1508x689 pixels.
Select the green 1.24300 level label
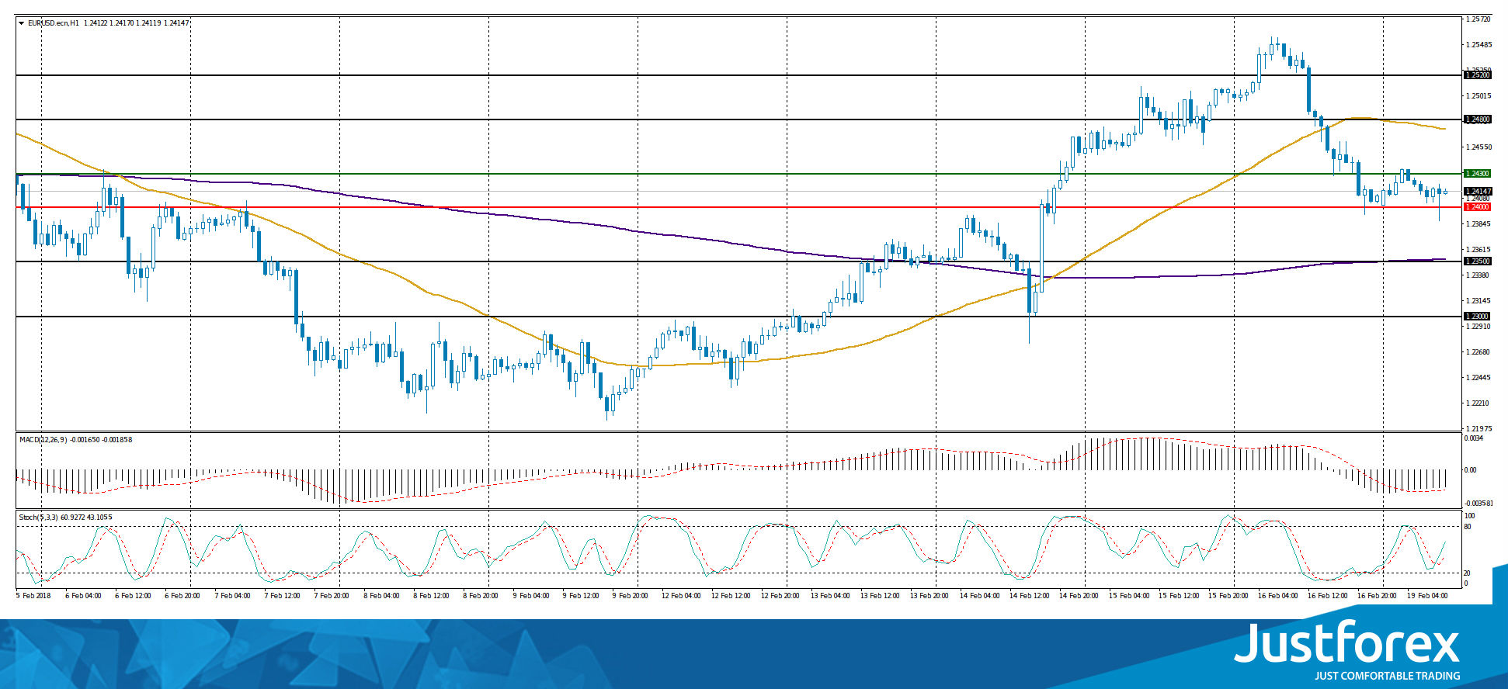click(1477, 174)
